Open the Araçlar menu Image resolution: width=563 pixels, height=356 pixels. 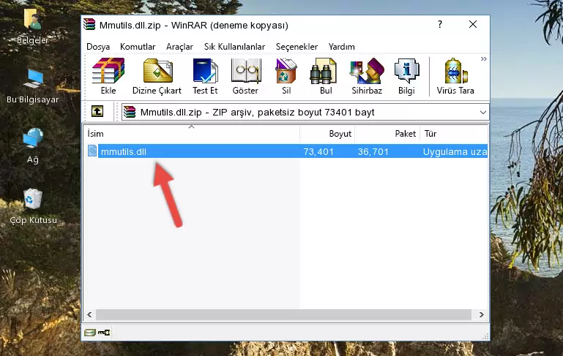[x=179, y=47]
